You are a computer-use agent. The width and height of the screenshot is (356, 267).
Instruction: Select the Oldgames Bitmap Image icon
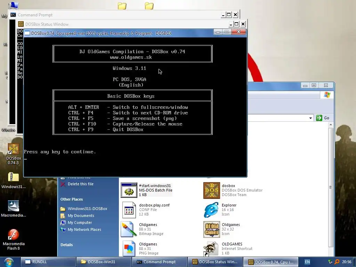[x=129, y=229]
